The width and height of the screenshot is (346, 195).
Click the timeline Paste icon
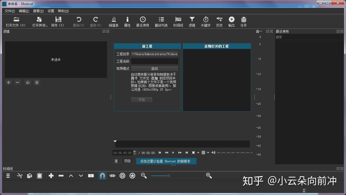click(40, 176)
